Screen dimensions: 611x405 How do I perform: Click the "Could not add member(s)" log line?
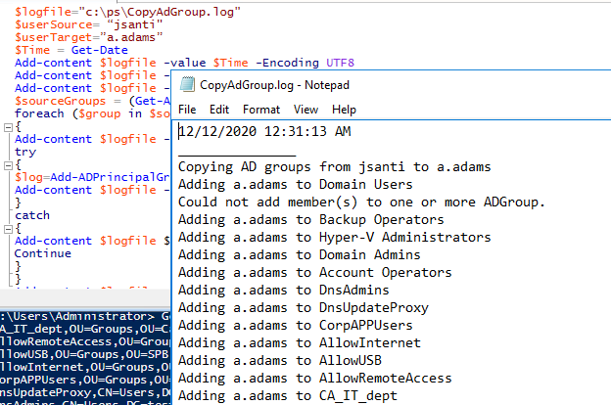361,202
